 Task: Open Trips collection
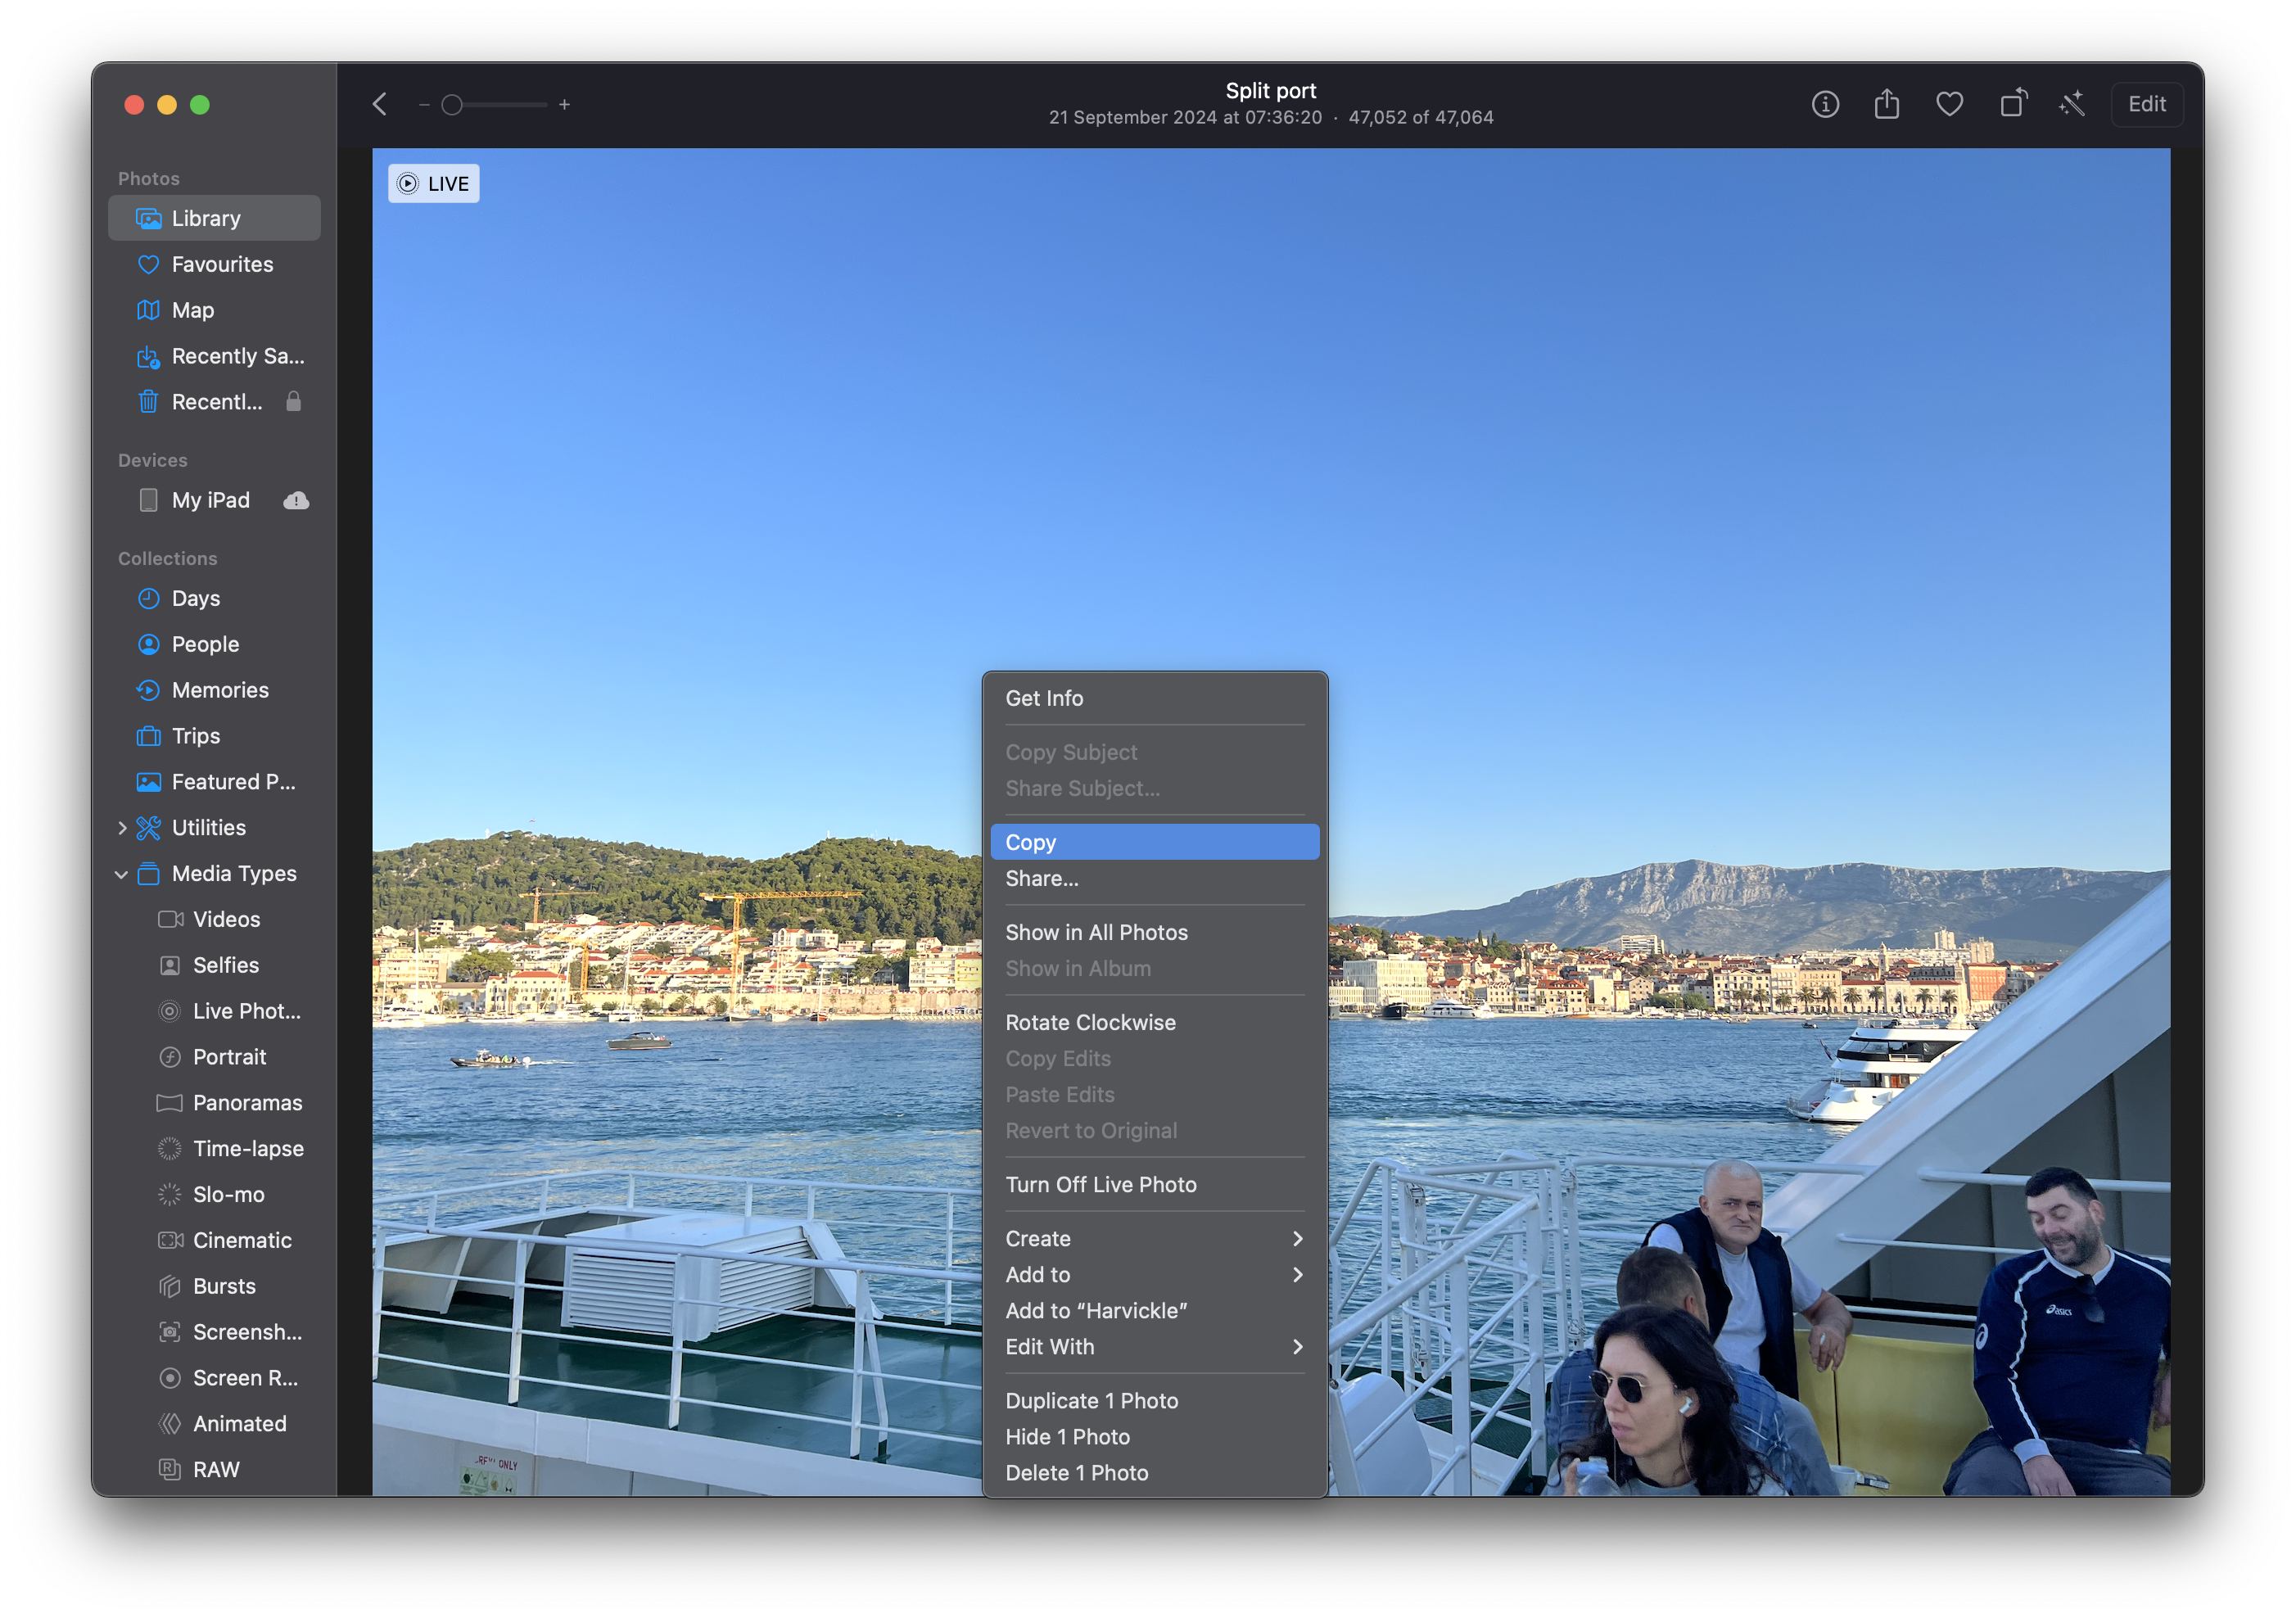[214, 736]
